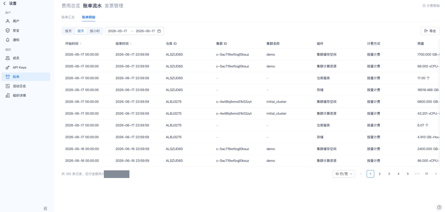Go to page 3 of the records
The width and height of the screenshot is (445, 212).
click(x=389, y=174)
